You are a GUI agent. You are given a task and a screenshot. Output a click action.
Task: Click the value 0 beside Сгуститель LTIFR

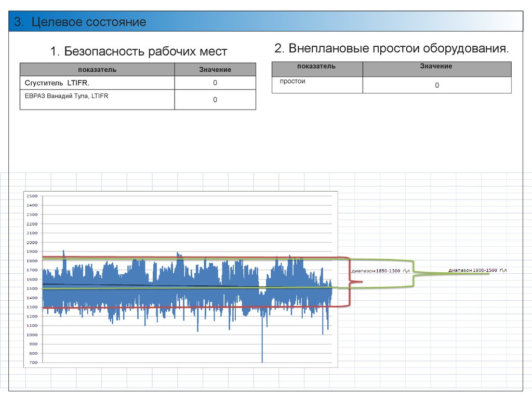click(215, 83)
